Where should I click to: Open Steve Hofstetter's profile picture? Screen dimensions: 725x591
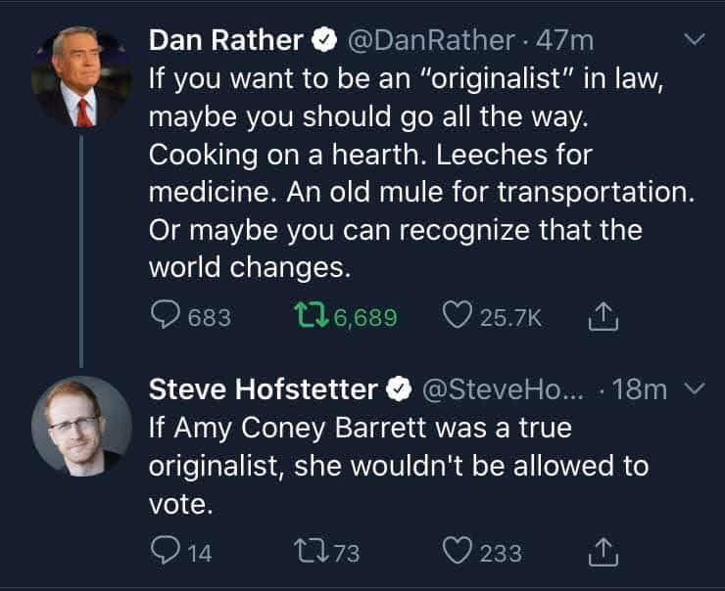click(81, 426)
